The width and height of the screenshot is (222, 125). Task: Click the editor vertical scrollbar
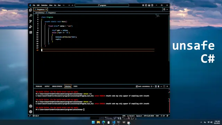tap(169, 38)
